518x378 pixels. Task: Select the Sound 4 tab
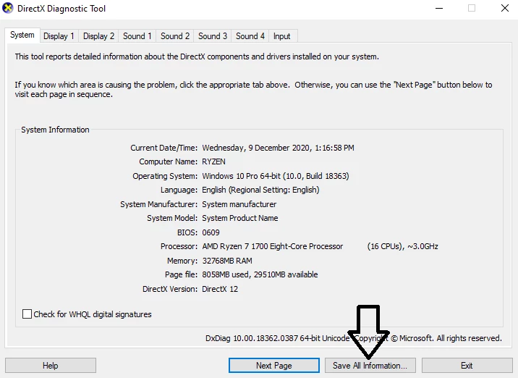[250, 36]
